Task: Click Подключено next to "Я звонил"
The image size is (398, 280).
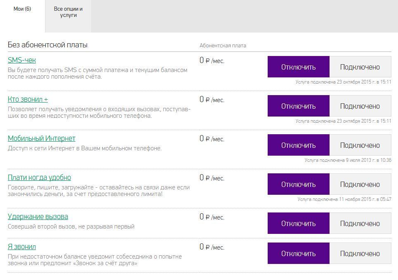Action: pyautogui.click(x=360, y=253)
